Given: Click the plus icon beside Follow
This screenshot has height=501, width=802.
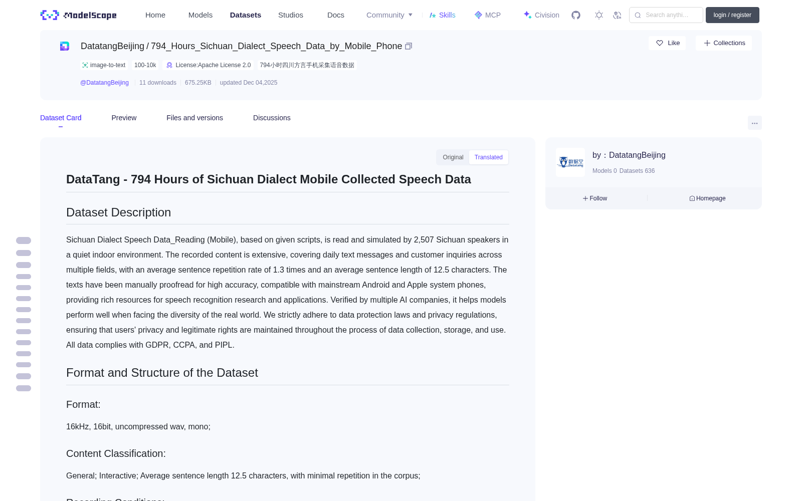Looking at the screenshot, I should click(585, 198).
